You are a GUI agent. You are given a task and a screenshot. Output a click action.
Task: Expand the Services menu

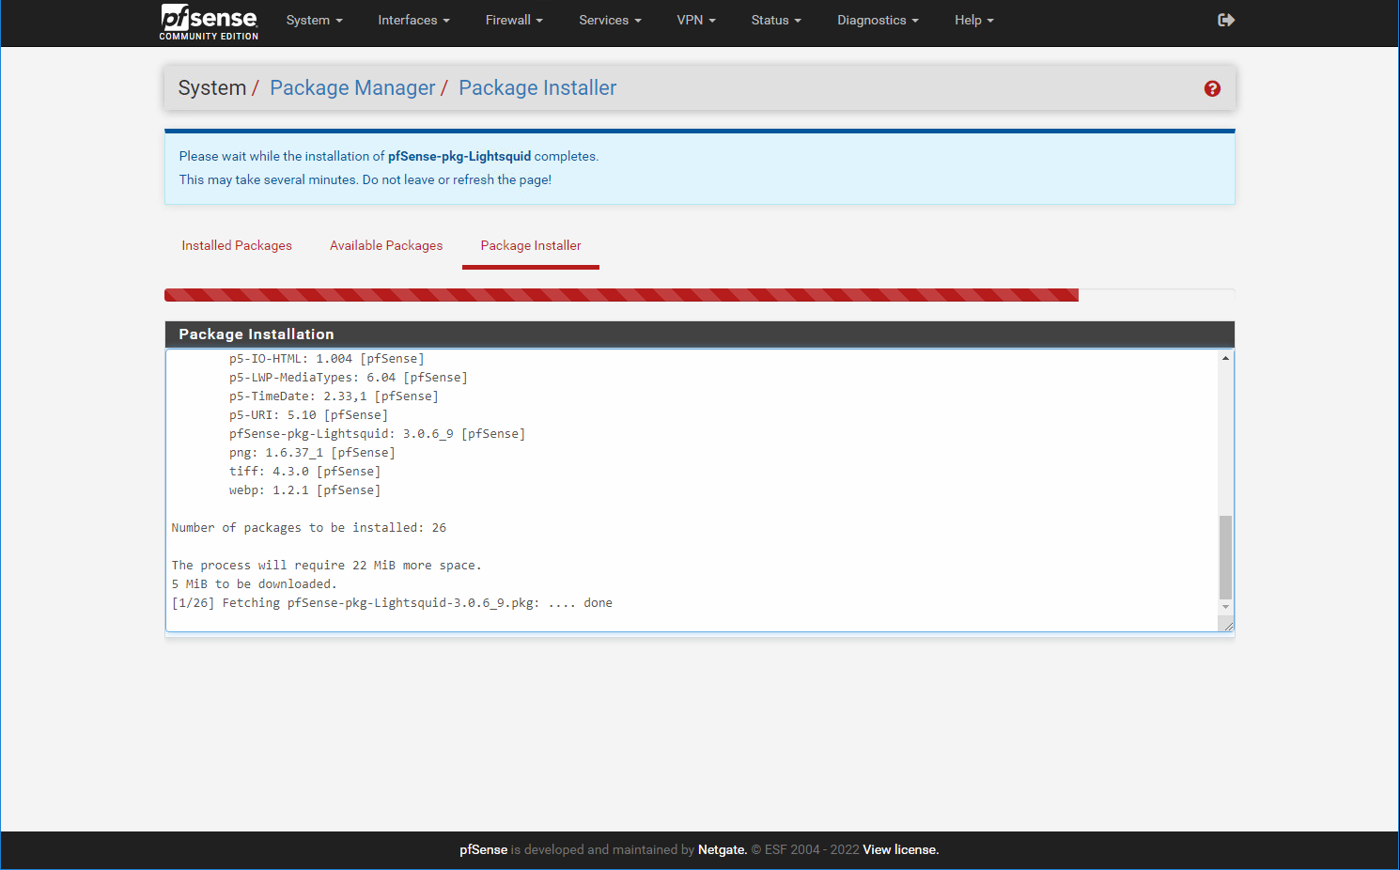click(610, 20)
